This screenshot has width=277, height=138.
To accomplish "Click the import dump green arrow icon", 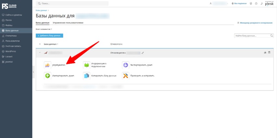I will click(47, 76).
